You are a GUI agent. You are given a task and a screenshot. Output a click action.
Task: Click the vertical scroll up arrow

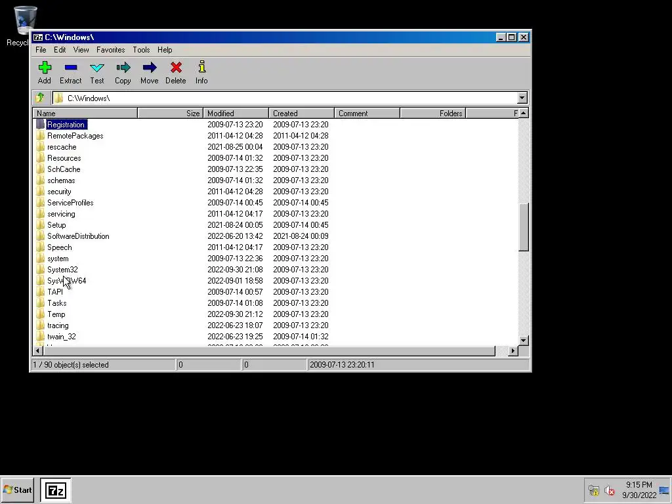pyautogui.click(x=523, y=113)
